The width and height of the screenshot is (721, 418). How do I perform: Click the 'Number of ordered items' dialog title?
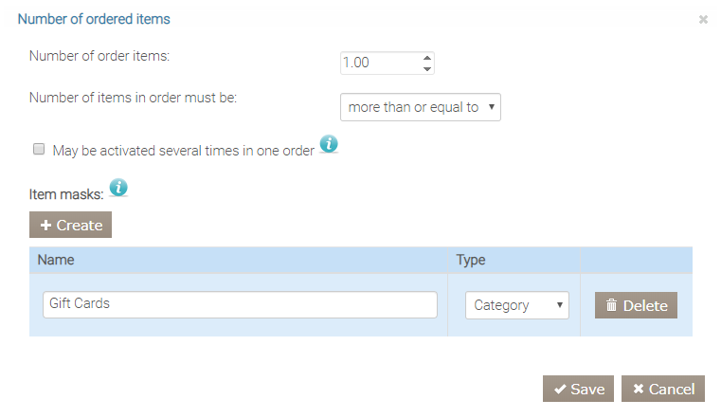(x=94, y=19)
